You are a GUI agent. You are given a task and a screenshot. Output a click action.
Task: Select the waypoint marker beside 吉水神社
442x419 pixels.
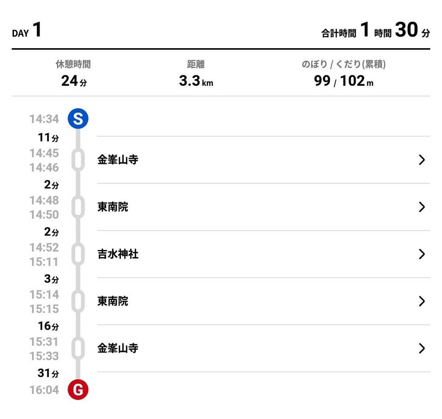(x=78, y=254)
